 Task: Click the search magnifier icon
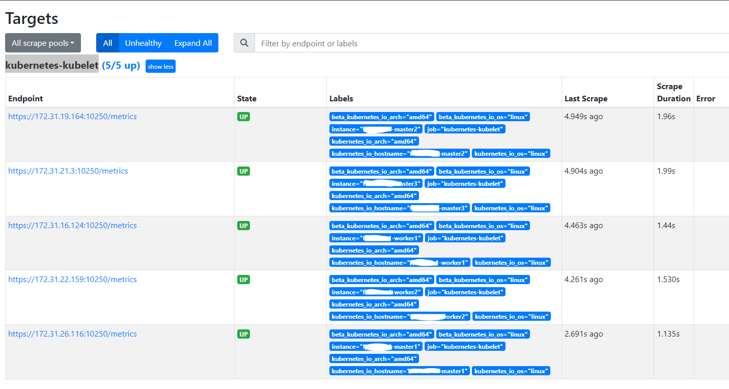click(244, 43)
